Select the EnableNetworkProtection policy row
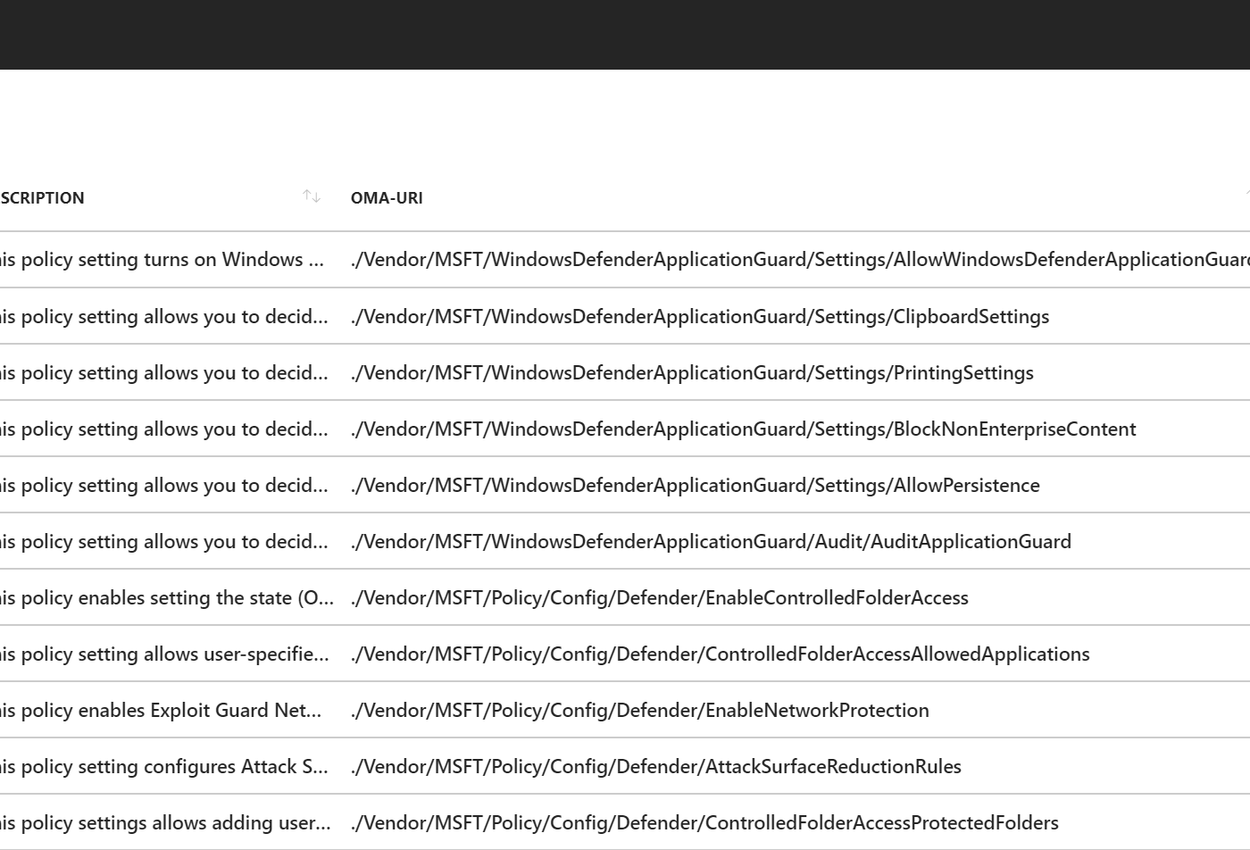The height and width of the screenshot is (850, 1250). click(639, 710)
